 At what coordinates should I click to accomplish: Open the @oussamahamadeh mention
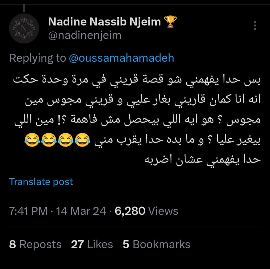pyautogui.click(x=121, y=58)
